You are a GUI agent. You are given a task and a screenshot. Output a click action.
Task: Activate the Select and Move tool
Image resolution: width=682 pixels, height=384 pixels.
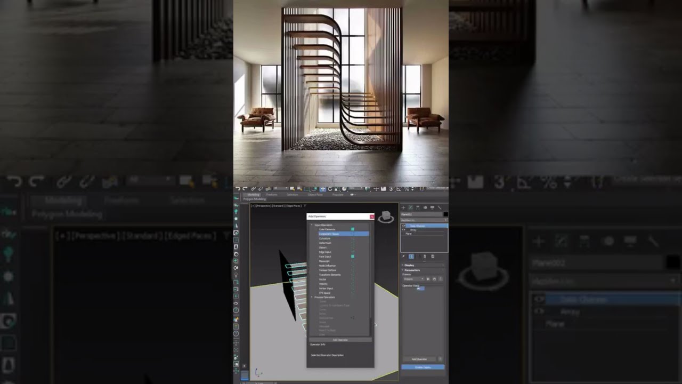[x=323, y=189]
